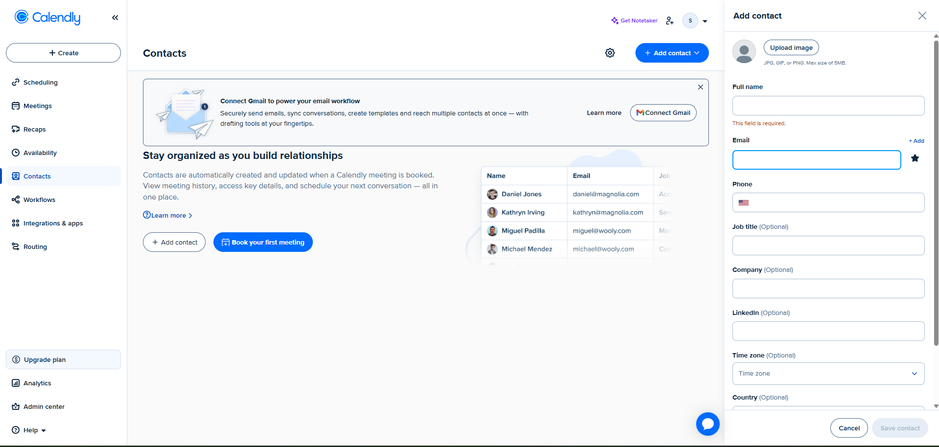Add another email with + Add link
Screen dimensions: 939x447
coord(916,141)
